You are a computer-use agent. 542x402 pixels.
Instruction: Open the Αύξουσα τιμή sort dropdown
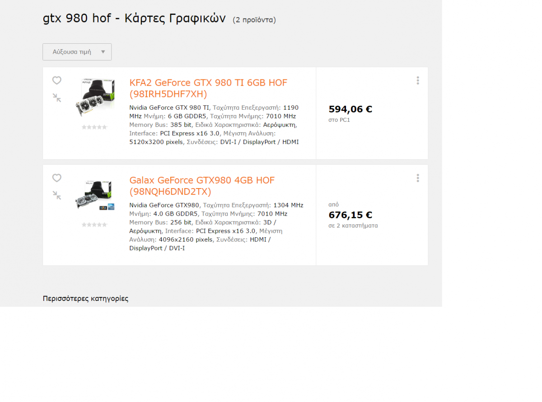77,52
